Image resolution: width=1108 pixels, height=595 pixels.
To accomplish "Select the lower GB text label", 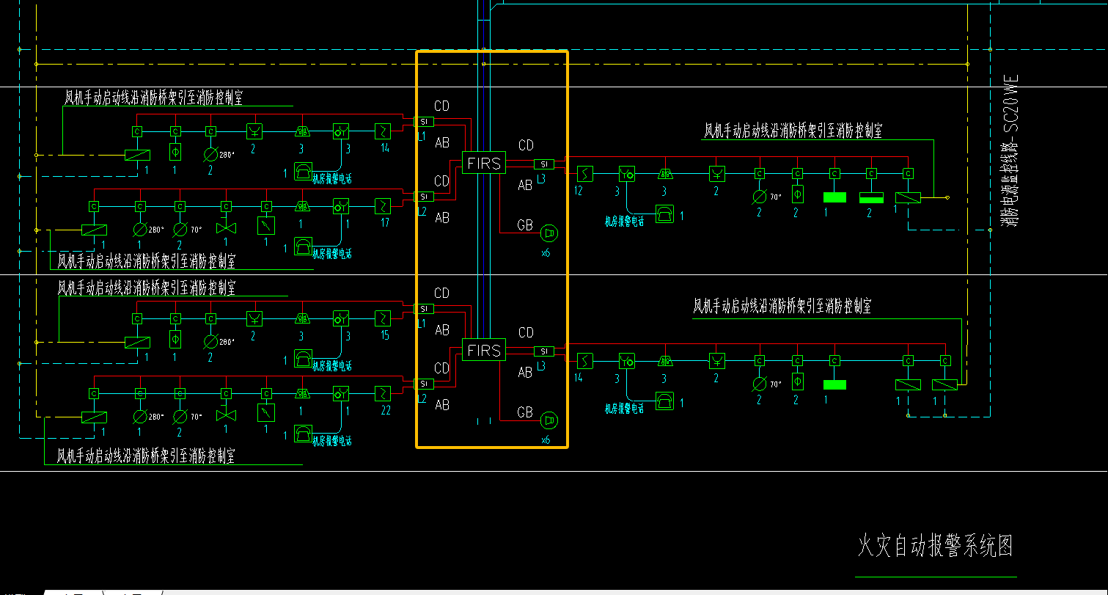I will pos(525,412).
